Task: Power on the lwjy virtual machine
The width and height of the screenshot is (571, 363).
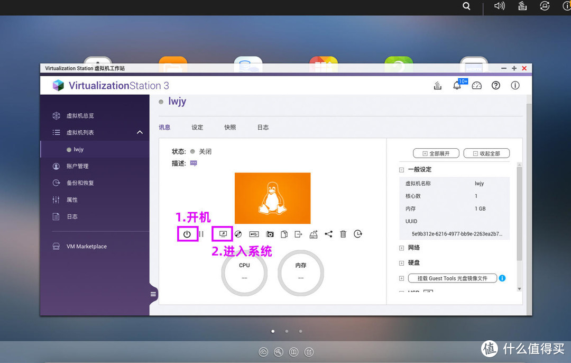Action: [x=187, y=234]
